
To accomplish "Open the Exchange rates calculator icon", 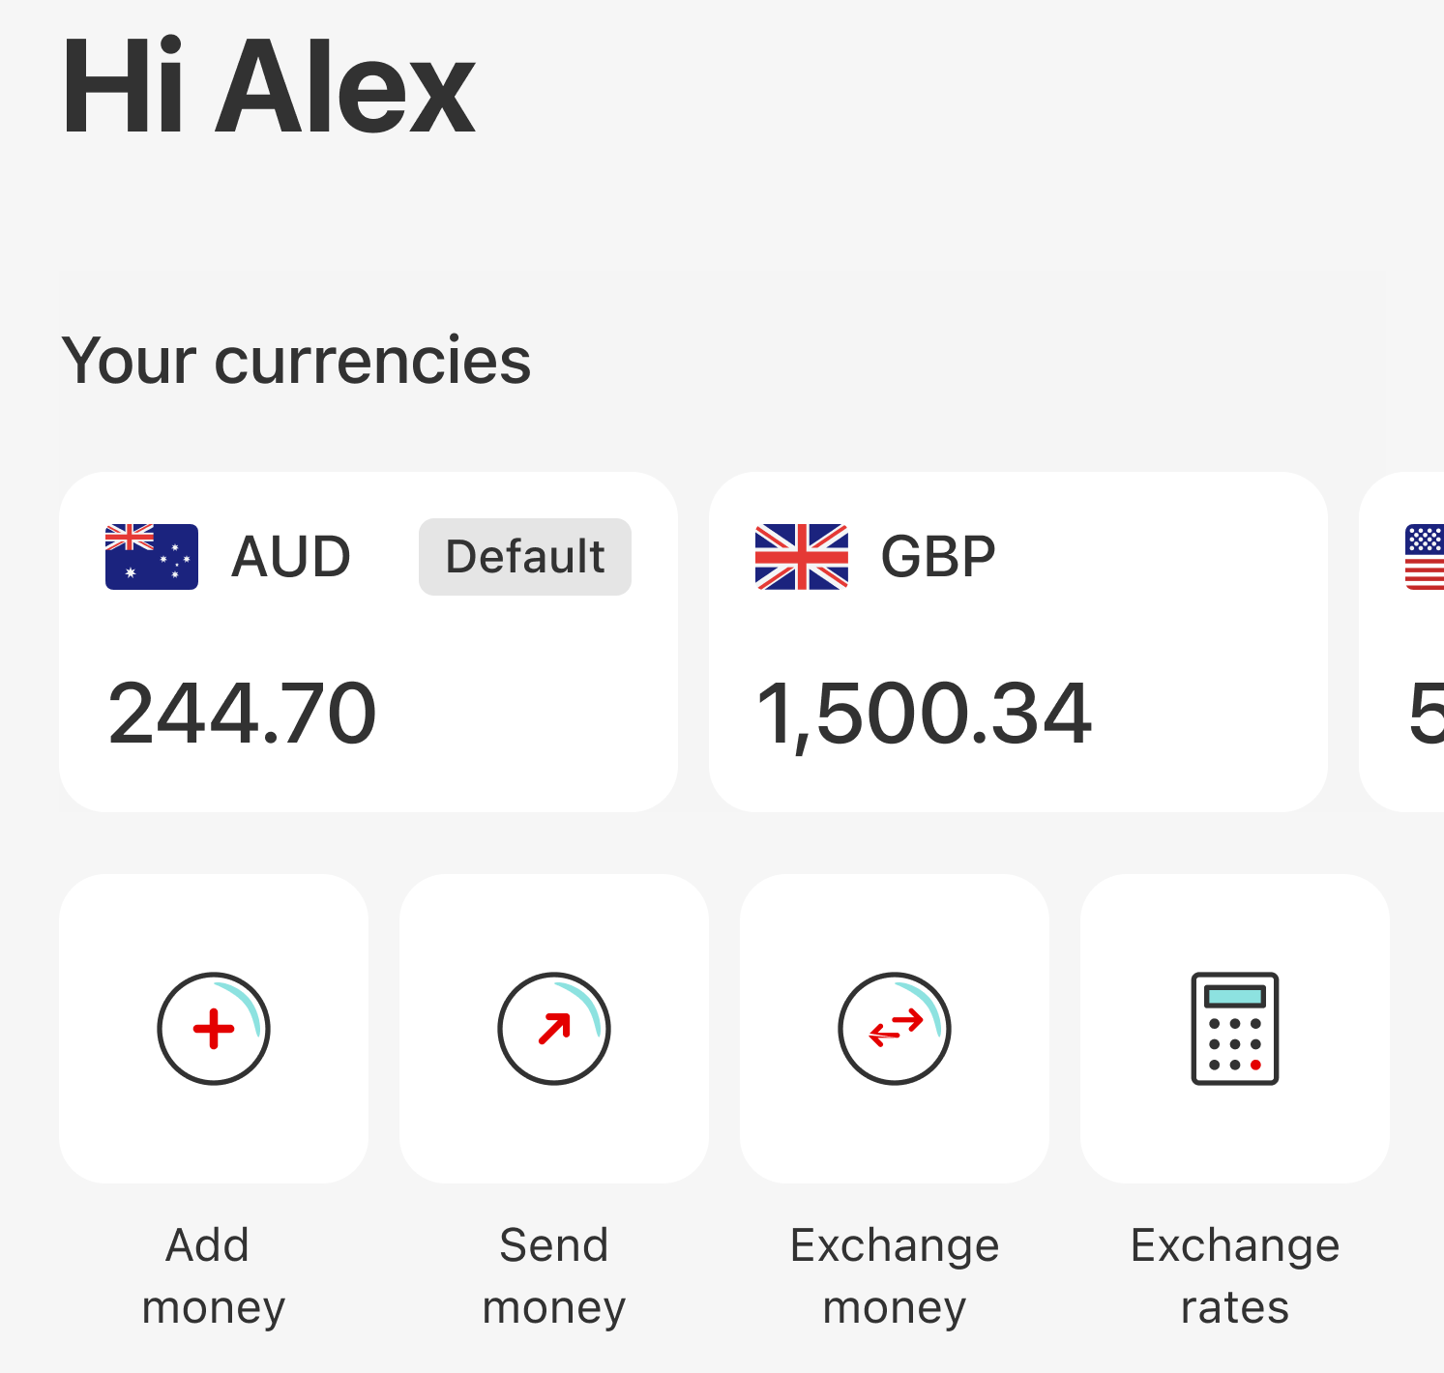I will click(x=1235, y=1029).
